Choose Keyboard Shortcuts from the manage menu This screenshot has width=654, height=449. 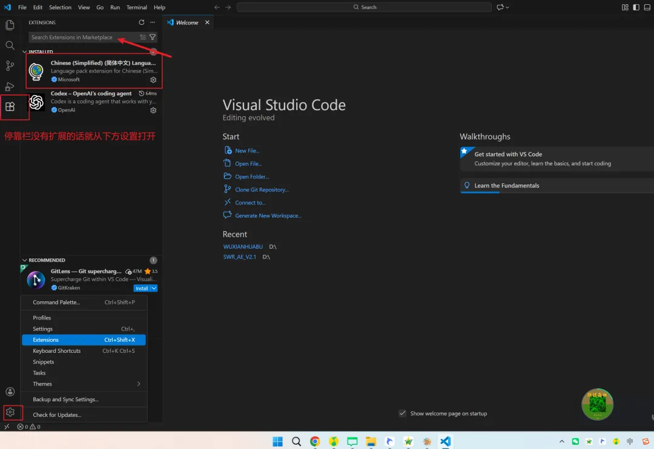click(84, 351)
